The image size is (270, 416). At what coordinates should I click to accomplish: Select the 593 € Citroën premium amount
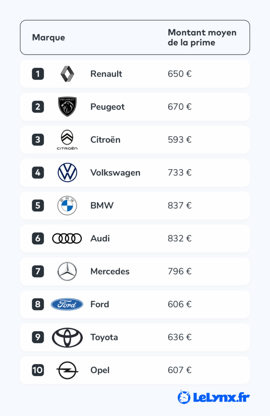click(179, 140)
